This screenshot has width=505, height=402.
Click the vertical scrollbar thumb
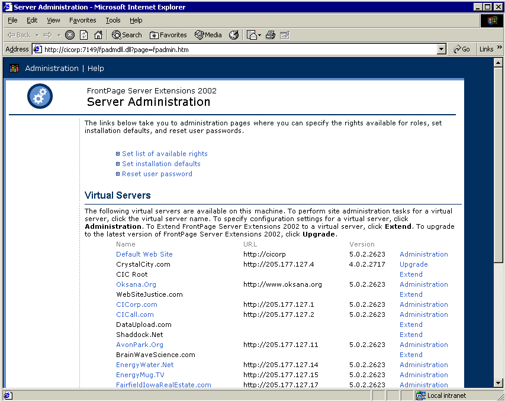[x=498, y=165]
